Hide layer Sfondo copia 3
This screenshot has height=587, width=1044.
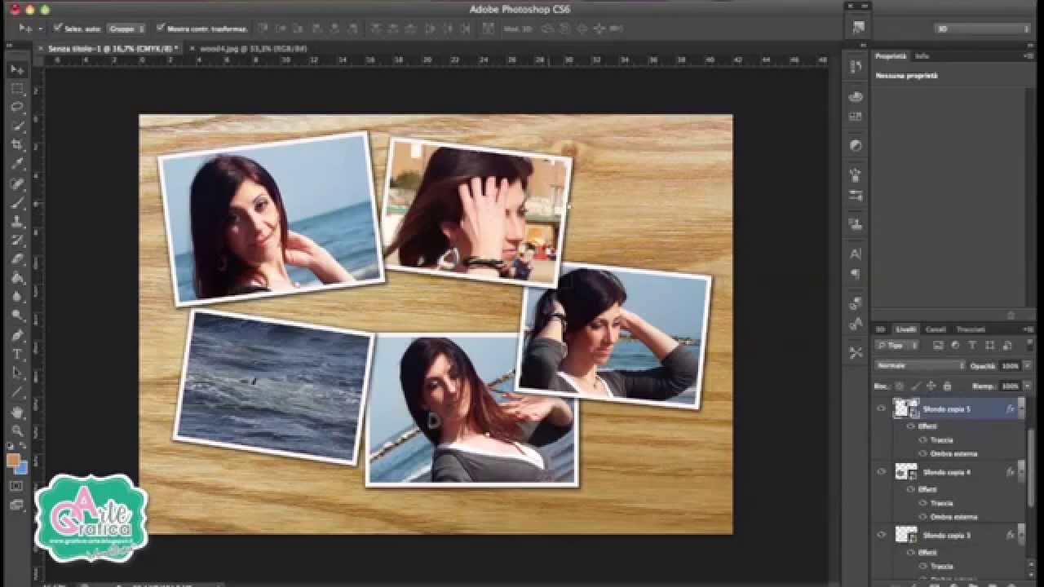pyautogui.click(x=881, y=535)
